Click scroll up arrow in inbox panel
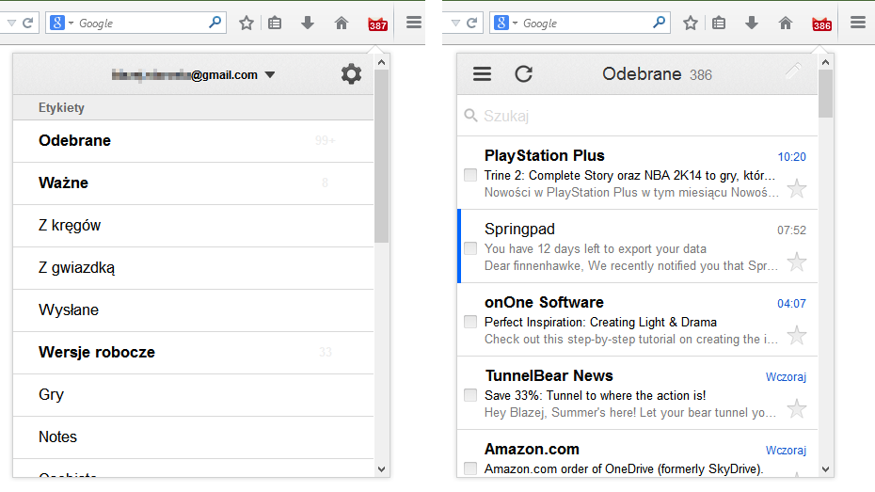This screenshot has height=492, width=875. (825, 62)
